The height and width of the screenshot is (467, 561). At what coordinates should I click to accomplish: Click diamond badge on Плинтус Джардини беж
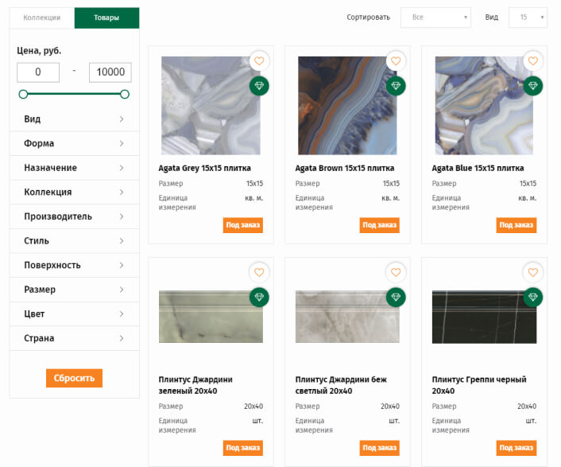pyautogui.click(x=396, y=298)
